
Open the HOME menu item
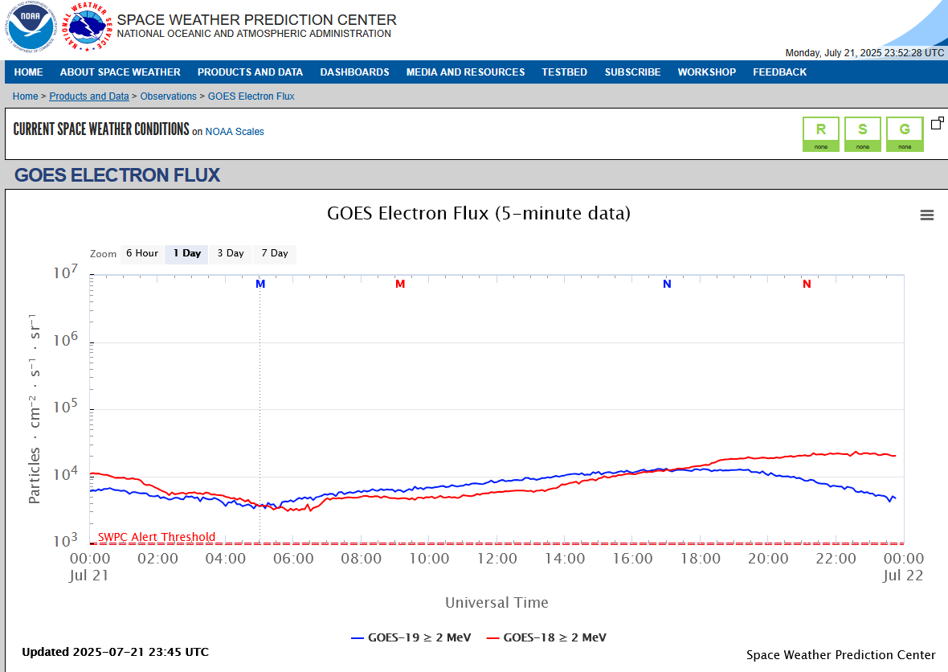coord(28,72)
